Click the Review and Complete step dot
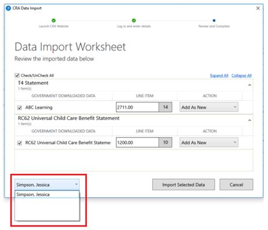 (214, 20)
